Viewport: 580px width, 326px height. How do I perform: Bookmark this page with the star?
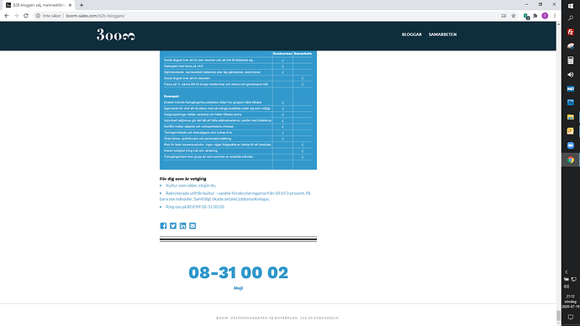coord(514,16)
